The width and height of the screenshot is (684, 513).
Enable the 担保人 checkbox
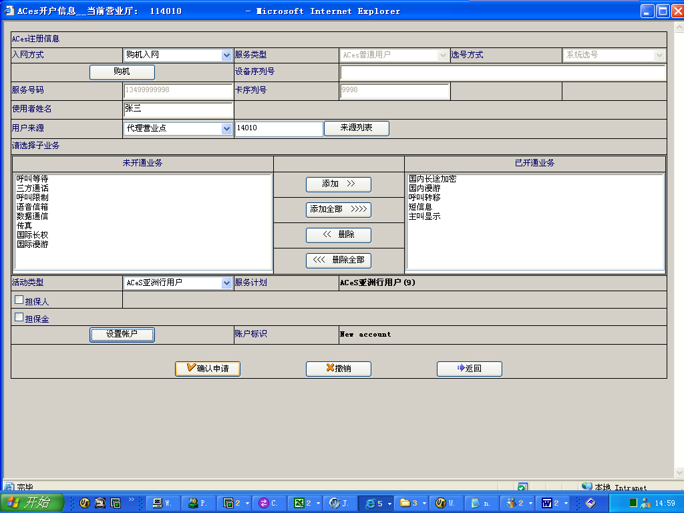(x=19, y=301)
